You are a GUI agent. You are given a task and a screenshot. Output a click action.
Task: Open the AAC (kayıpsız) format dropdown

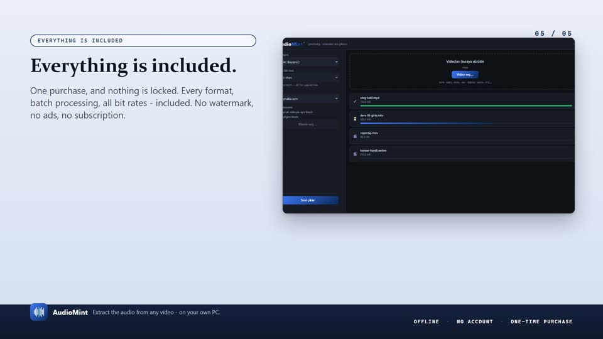(x=311, y=62)
